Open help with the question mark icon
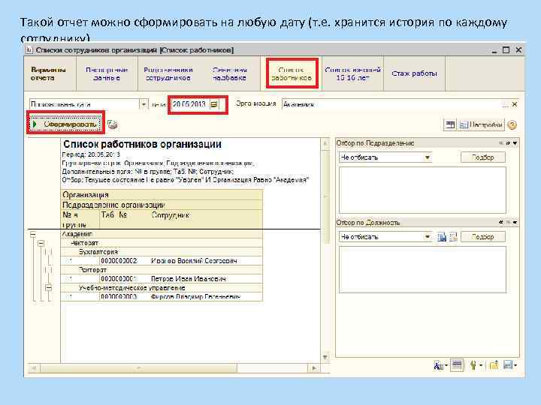The image size is (541, 405). coord(512,124)
